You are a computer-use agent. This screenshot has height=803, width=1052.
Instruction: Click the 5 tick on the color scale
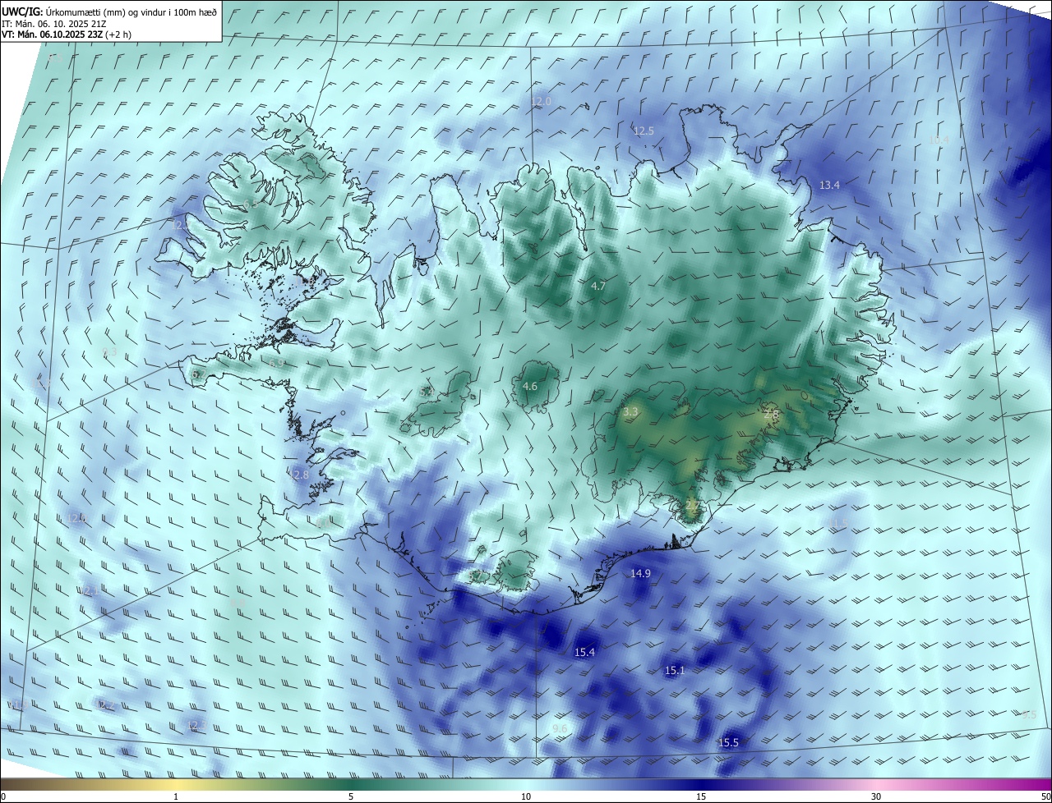[351, 796]
